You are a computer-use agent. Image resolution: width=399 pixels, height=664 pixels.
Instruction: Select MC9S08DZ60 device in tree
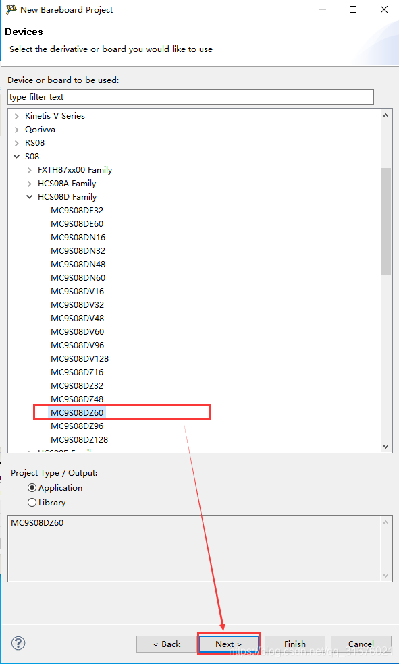point(77,413)
